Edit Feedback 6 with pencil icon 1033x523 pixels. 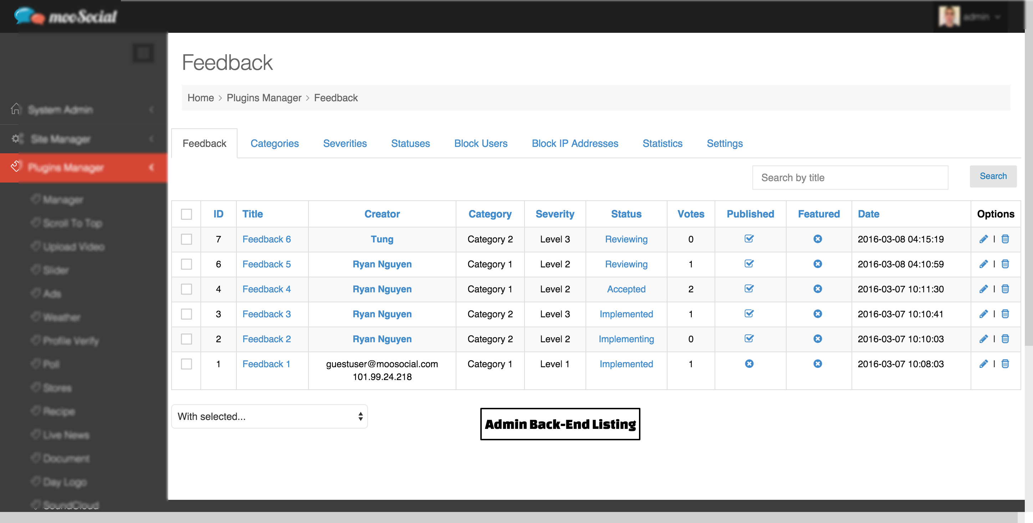[x=983, y=239]
